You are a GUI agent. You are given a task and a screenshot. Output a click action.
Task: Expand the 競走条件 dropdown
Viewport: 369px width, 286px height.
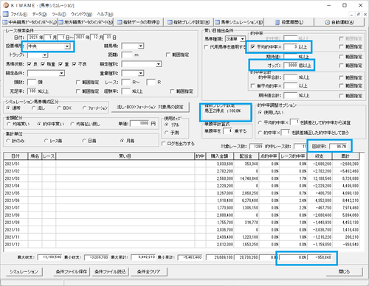(61, 73)
